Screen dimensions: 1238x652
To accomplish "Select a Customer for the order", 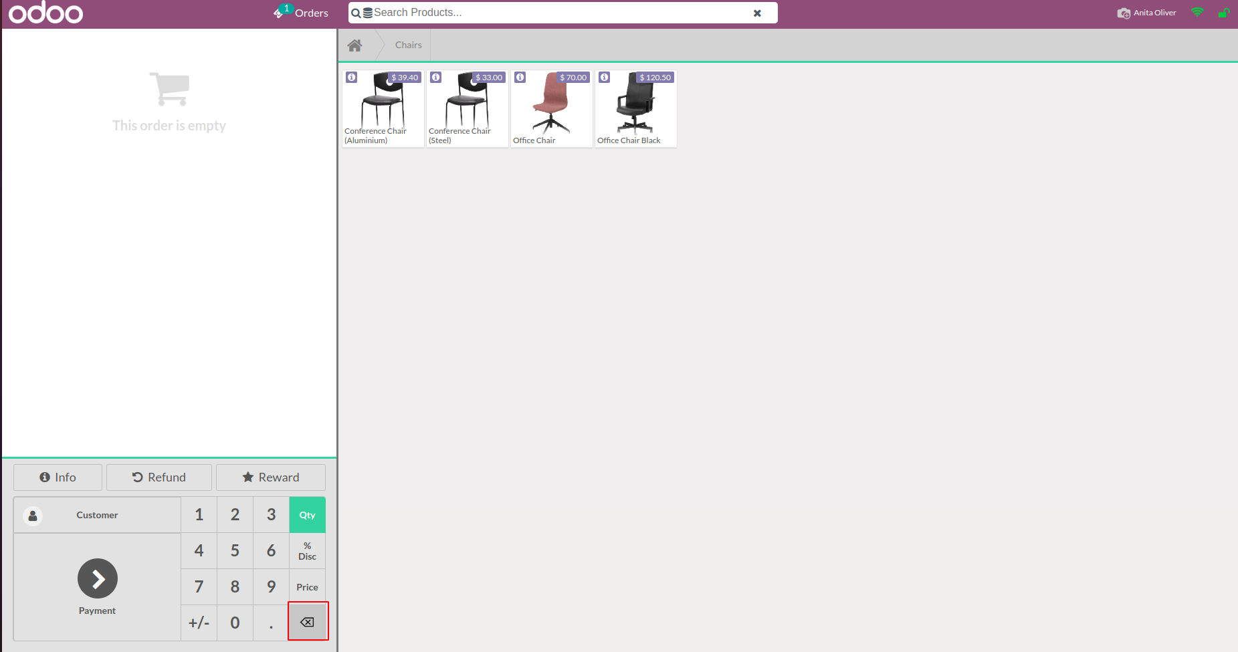I will [97, 515].
